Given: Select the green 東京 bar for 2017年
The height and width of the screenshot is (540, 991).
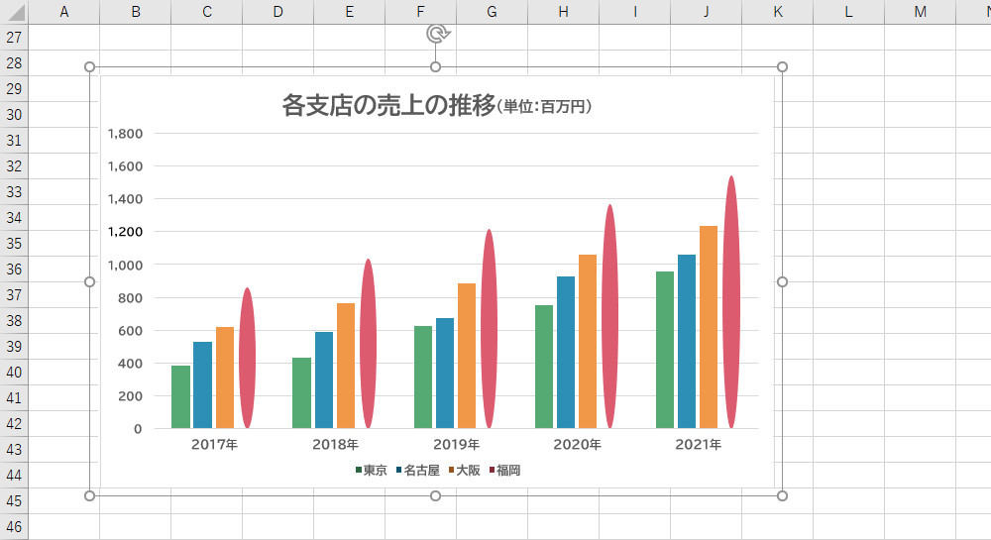Looking at the screenshot, I should [180, 396].
